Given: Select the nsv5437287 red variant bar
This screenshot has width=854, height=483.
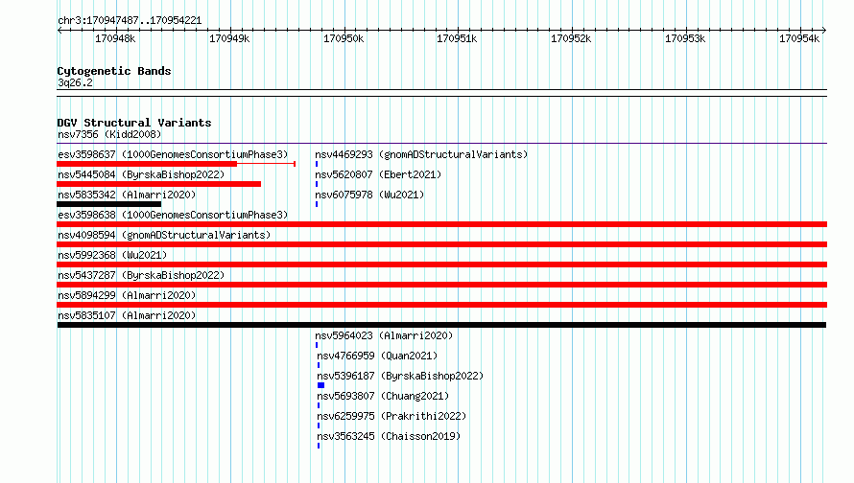Looking at the screenshot, I should tap(441, 285).
